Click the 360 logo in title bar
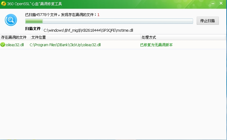This screenshot has width=227, height=140. 3,4
